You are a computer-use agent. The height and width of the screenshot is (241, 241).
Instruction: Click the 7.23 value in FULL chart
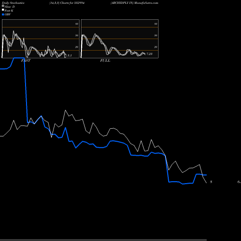[149, 54]
